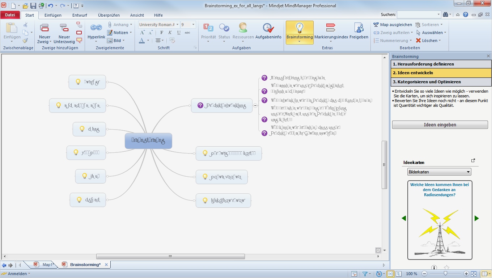Insert a Hyperlink via the chain icon
The width and height of the screenshot is (492, 278).
(96, 28)
